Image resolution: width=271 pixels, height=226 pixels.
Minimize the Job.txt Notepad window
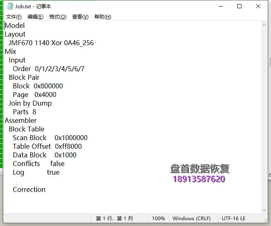(221, 7)
